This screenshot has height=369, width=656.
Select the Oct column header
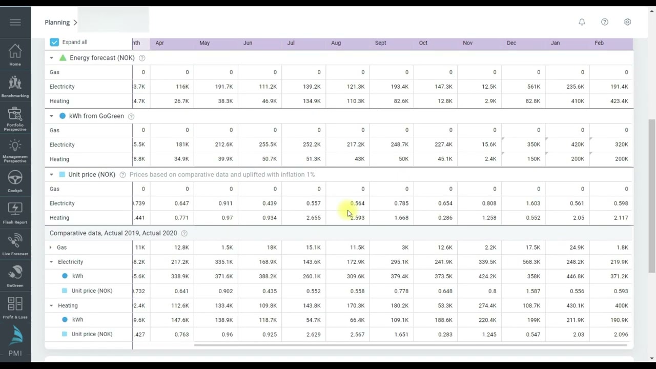coord(423,43)
